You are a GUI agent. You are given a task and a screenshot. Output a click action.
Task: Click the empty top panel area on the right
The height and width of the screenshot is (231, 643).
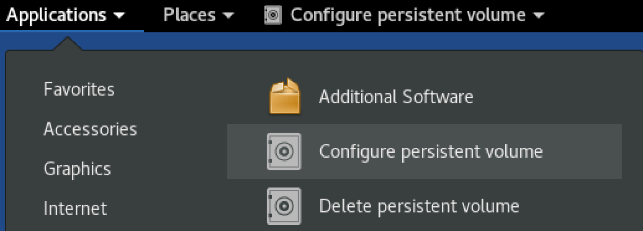[x=594, y=15]
